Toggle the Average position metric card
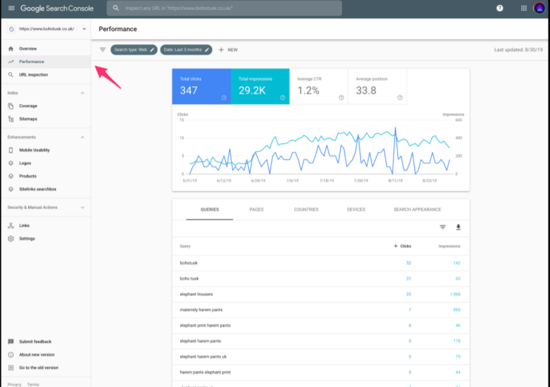 pyautogui.click(x=377, y=87)
